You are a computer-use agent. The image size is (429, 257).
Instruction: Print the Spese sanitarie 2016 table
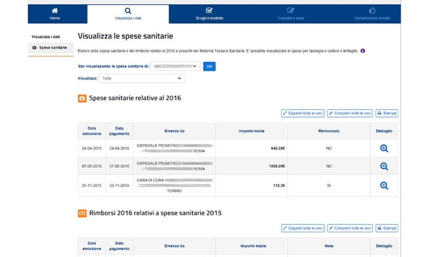(x=387, y=114)
